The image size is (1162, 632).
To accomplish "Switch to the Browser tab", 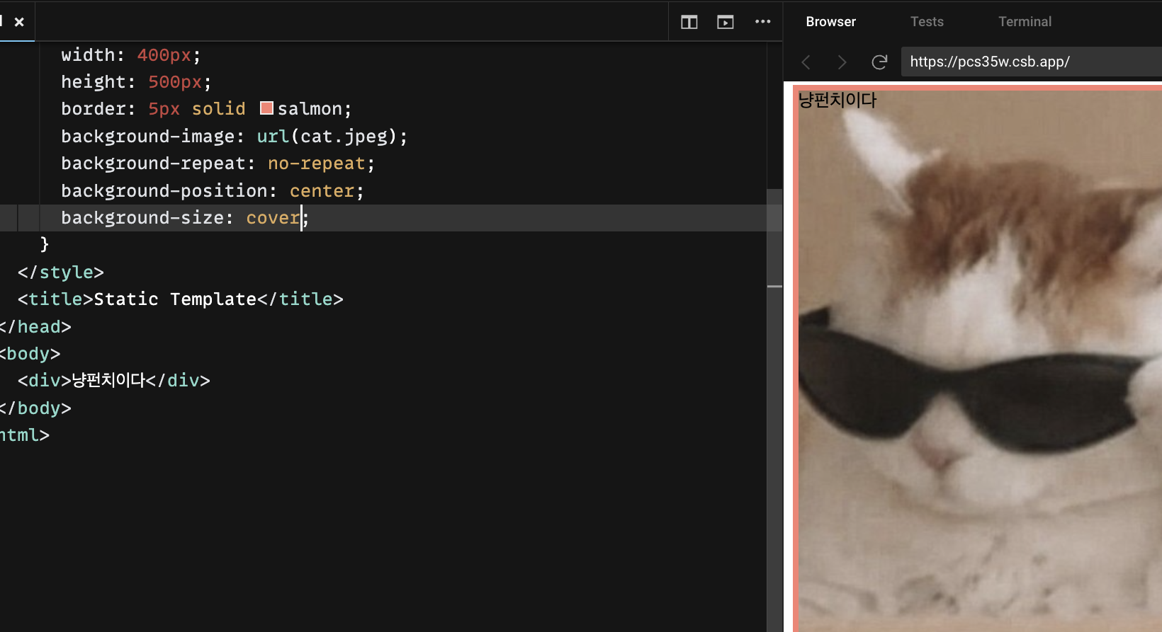I will (830, 22).
